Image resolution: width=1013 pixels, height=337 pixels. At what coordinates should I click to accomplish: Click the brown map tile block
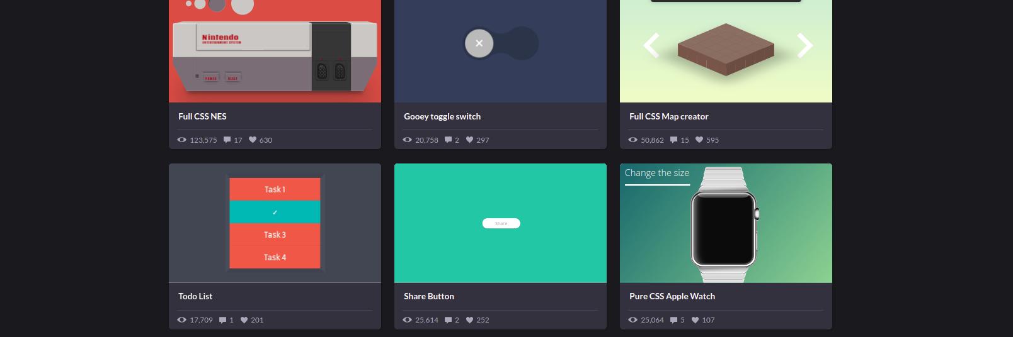coord(726,50)
